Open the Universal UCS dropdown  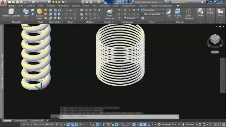pyautogui.click(x=132, y=18)
